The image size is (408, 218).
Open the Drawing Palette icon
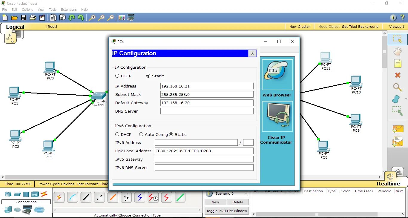122,18
